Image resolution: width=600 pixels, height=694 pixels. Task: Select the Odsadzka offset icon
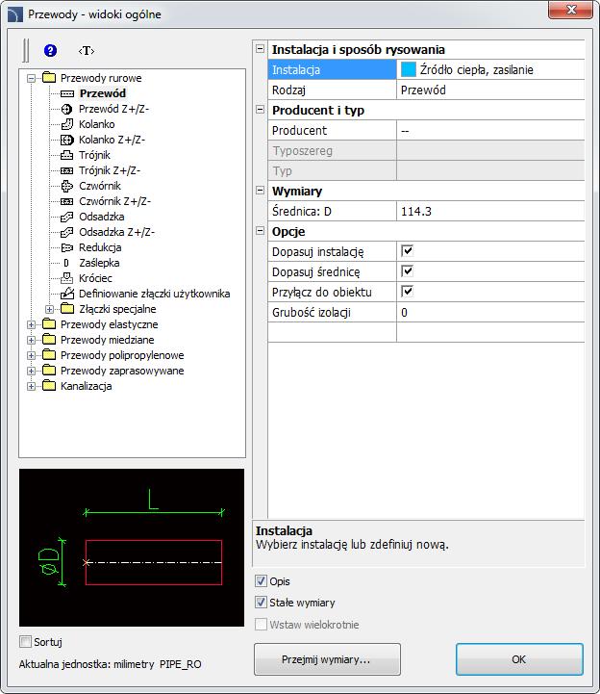[66, 217]
